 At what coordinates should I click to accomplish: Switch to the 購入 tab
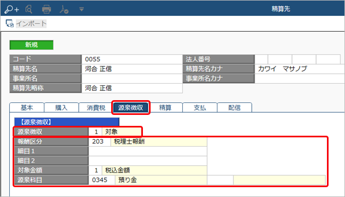[x=61, y=107]
